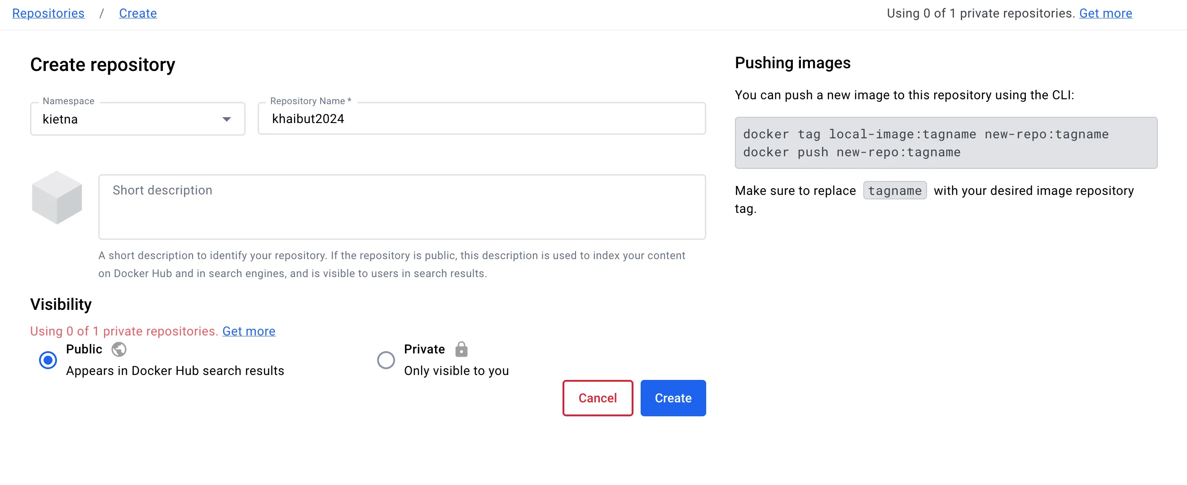Click Get more link under Visibility

249,331
